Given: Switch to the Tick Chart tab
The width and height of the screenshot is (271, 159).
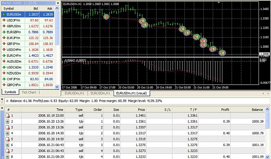Looking at the screenshot, I should tap(29, 92).
